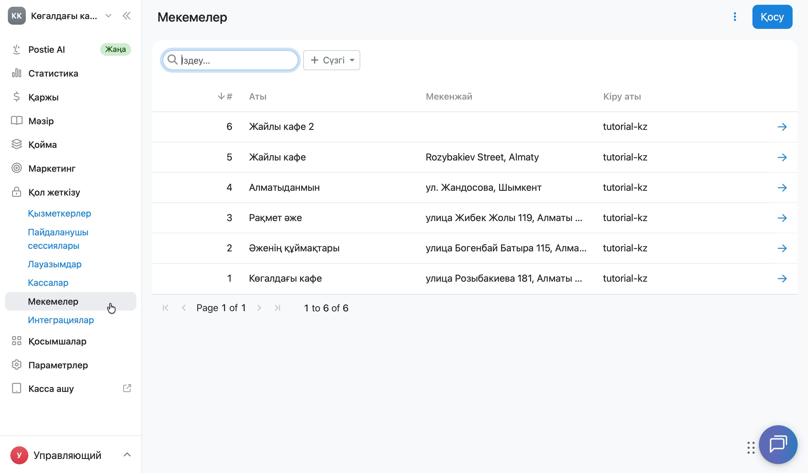The height and width of the screenshot is (473, 808).
Task: Open row arrow for Көгалдағы кафе
Action: pos(782,278)
